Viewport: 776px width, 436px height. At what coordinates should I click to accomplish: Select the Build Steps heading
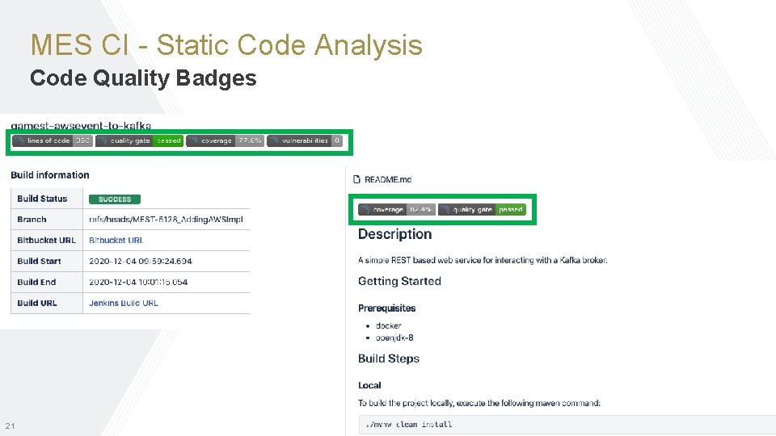click(389, 358)
